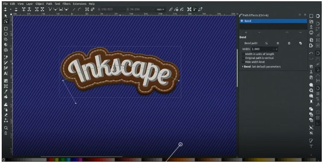This screenshot has height=163, width=323.
Task: Click the Print document icon
Action: tap(311, 32)
